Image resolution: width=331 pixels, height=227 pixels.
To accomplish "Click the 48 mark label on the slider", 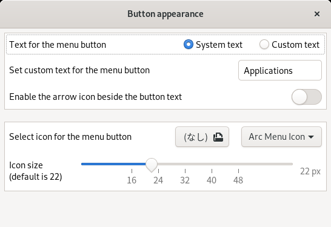I will pos(238,180).
